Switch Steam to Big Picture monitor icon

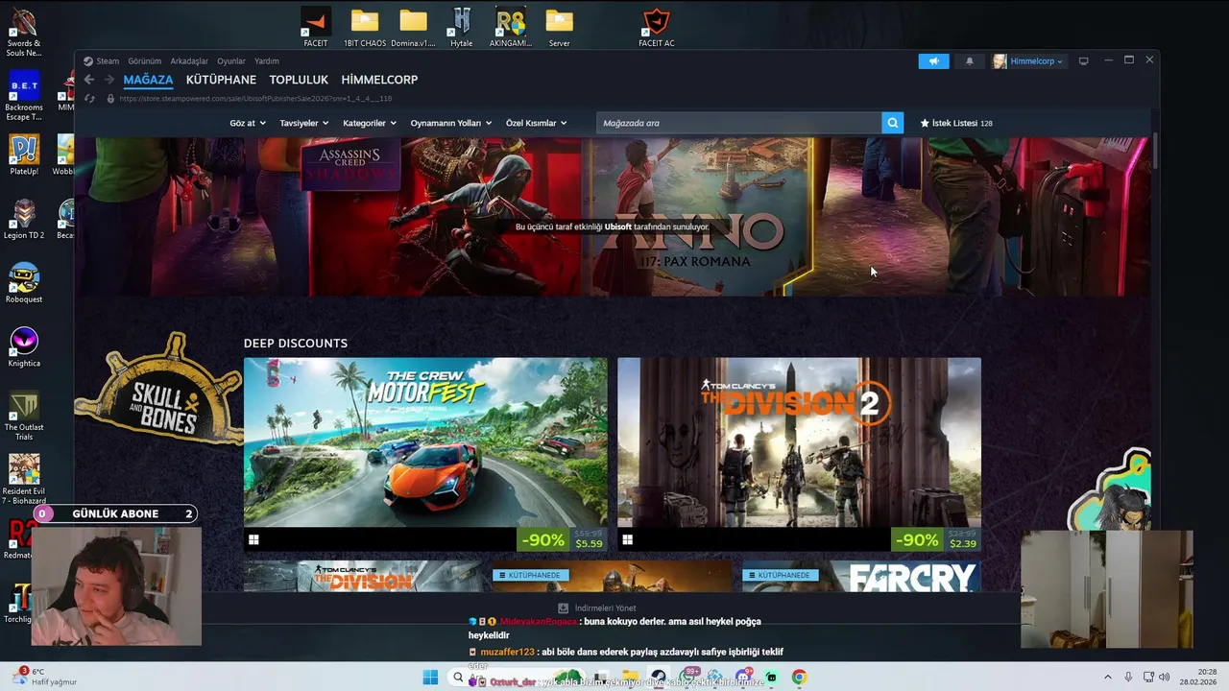coord(1084,61)
